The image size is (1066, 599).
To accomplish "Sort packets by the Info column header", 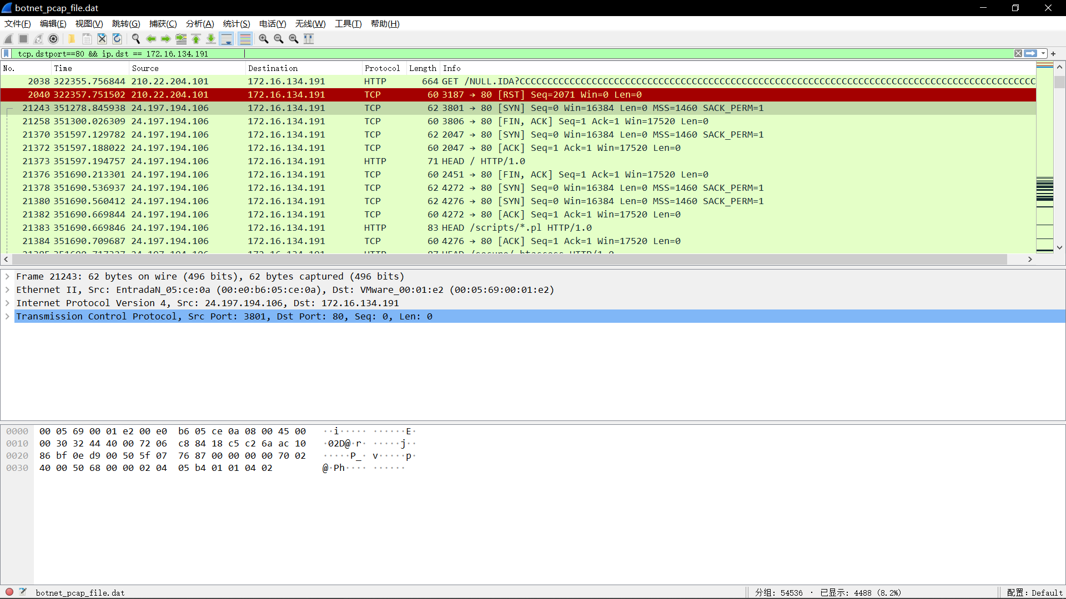I will point(738,68).
